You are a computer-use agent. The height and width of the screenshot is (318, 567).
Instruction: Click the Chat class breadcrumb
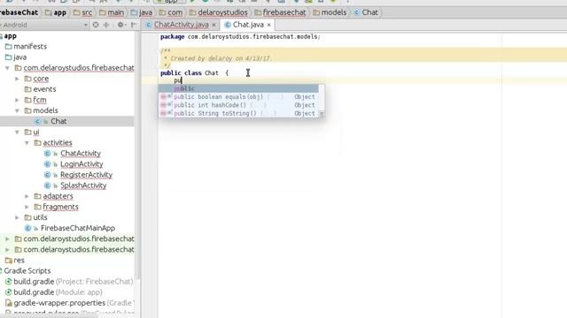pos(366,12)
